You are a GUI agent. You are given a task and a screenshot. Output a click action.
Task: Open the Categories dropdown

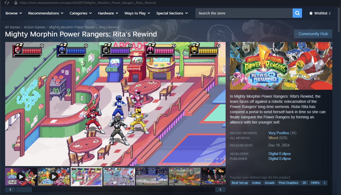[81, 13]
